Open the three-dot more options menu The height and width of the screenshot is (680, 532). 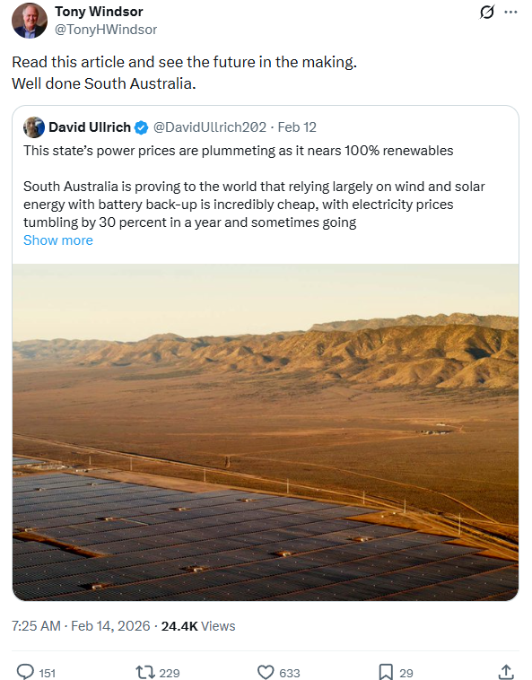click(x=510, y=13)
